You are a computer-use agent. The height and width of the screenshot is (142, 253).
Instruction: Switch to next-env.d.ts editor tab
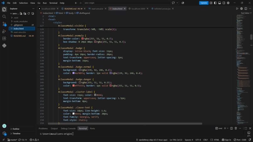97,9
